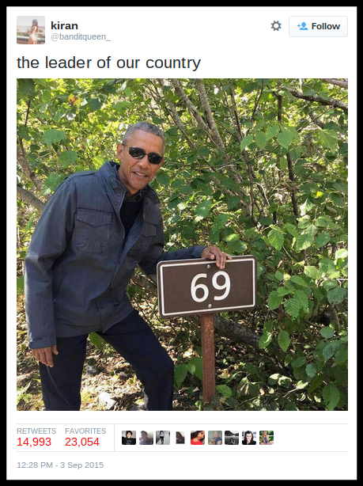
Task: Select the first favoriter avatar in the row
Action: pos(129,438)
